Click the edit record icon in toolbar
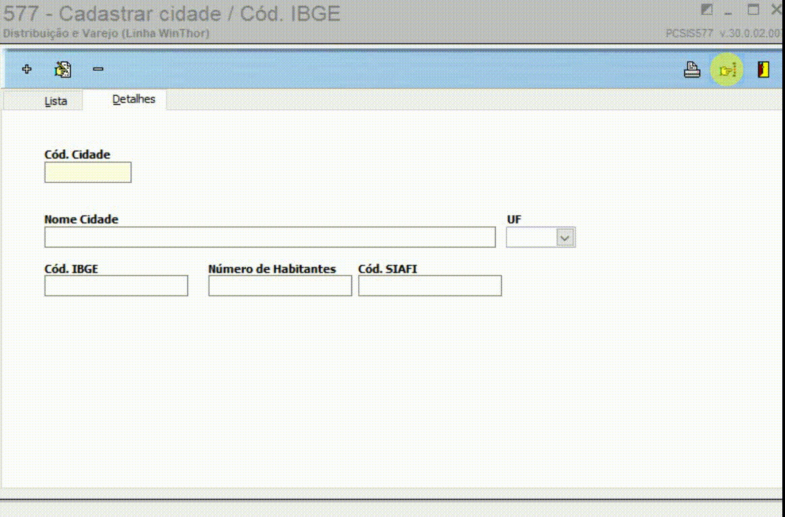This screenshot has width=785, height=517. [x=63, y=69]
